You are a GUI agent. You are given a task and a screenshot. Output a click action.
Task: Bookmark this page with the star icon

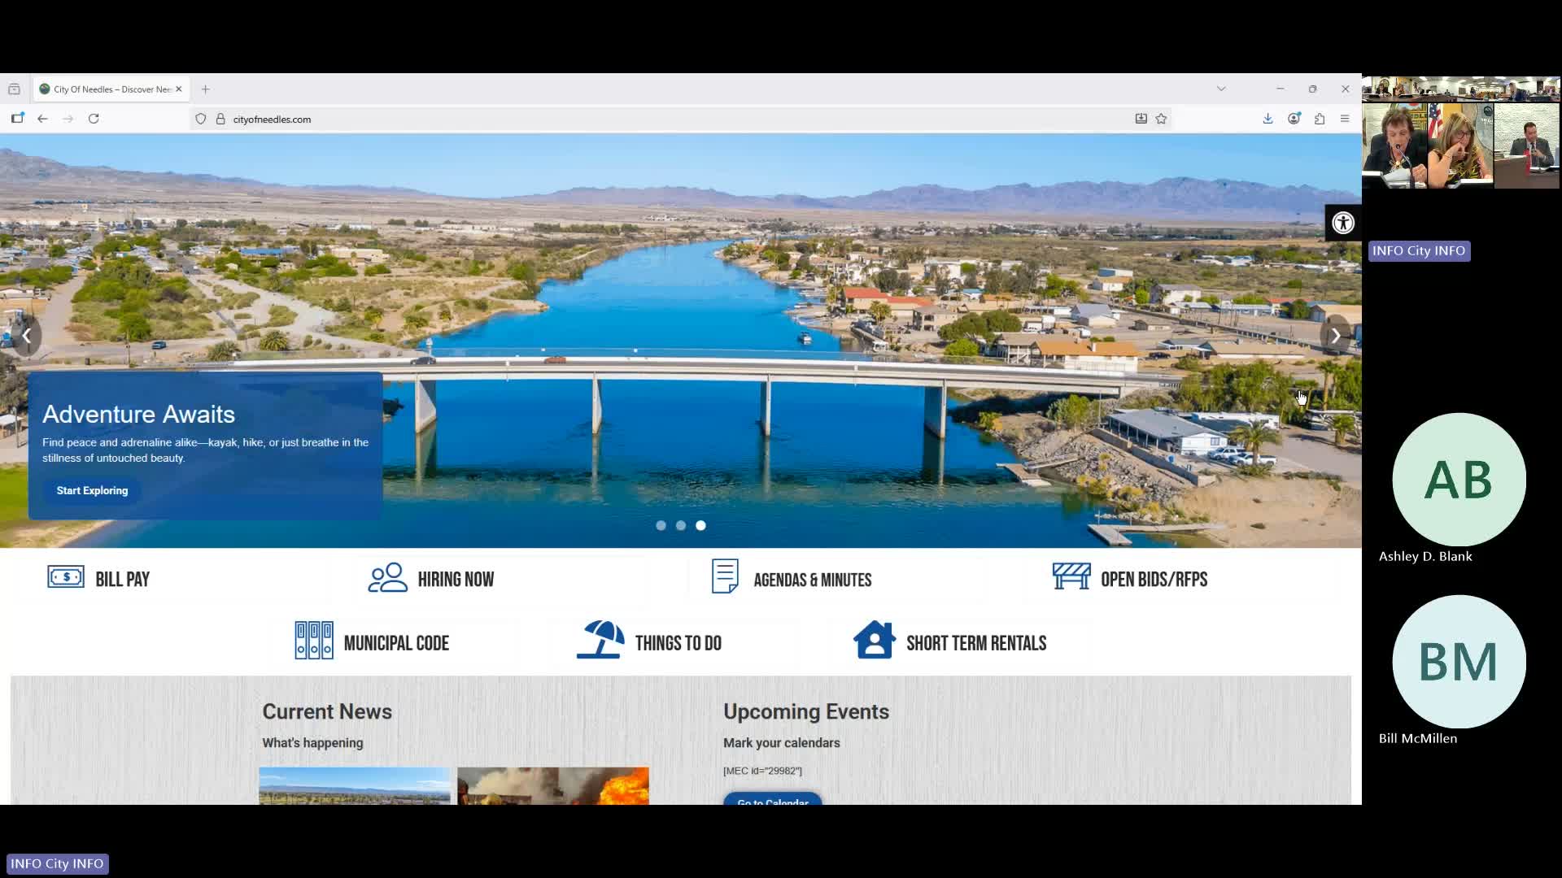tap(1162, 119)
